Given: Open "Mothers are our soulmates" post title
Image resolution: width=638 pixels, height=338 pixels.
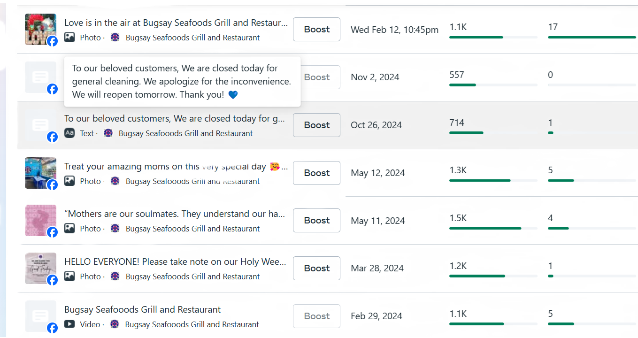Looking at the screenshot, I should pyautogui.click(x=175, y=214).
